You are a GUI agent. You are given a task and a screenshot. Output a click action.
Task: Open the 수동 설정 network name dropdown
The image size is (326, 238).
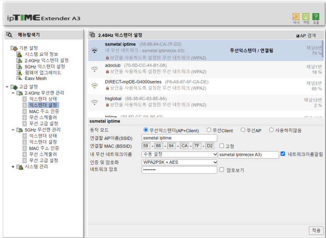[x=179, y=155]
